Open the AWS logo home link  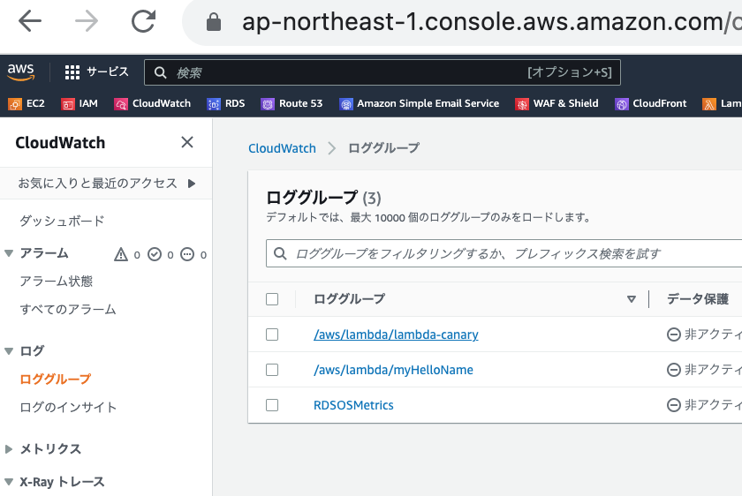click(21, 71)
